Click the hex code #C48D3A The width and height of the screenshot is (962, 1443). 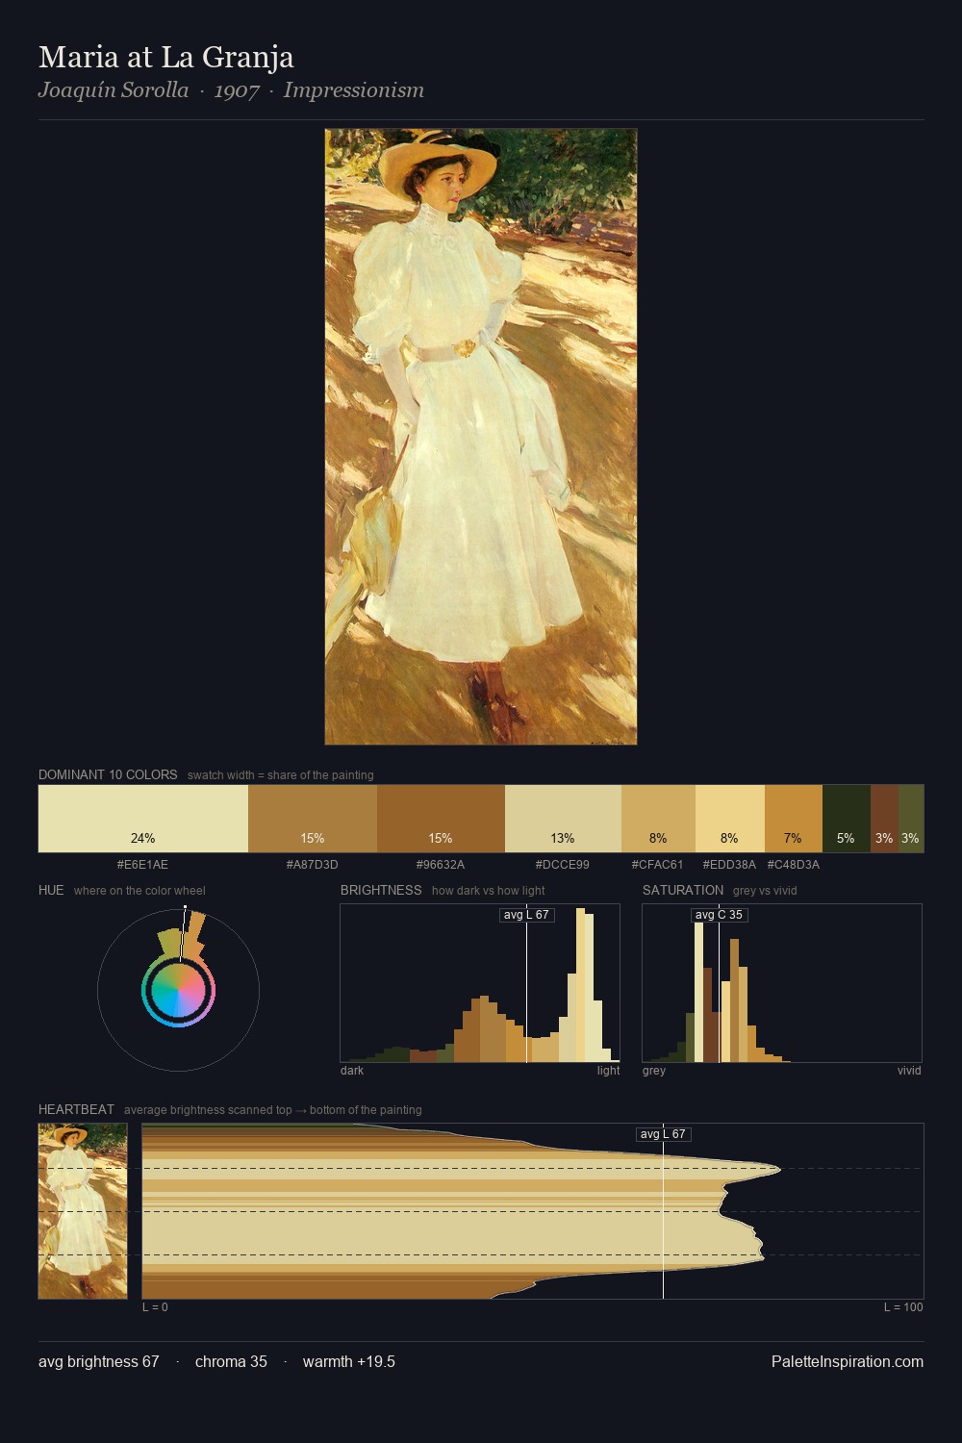click(x=794, y=865)
